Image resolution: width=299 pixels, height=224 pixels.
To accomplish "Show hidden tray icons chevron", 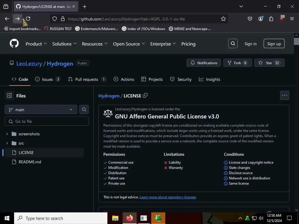I will (240, 218).
